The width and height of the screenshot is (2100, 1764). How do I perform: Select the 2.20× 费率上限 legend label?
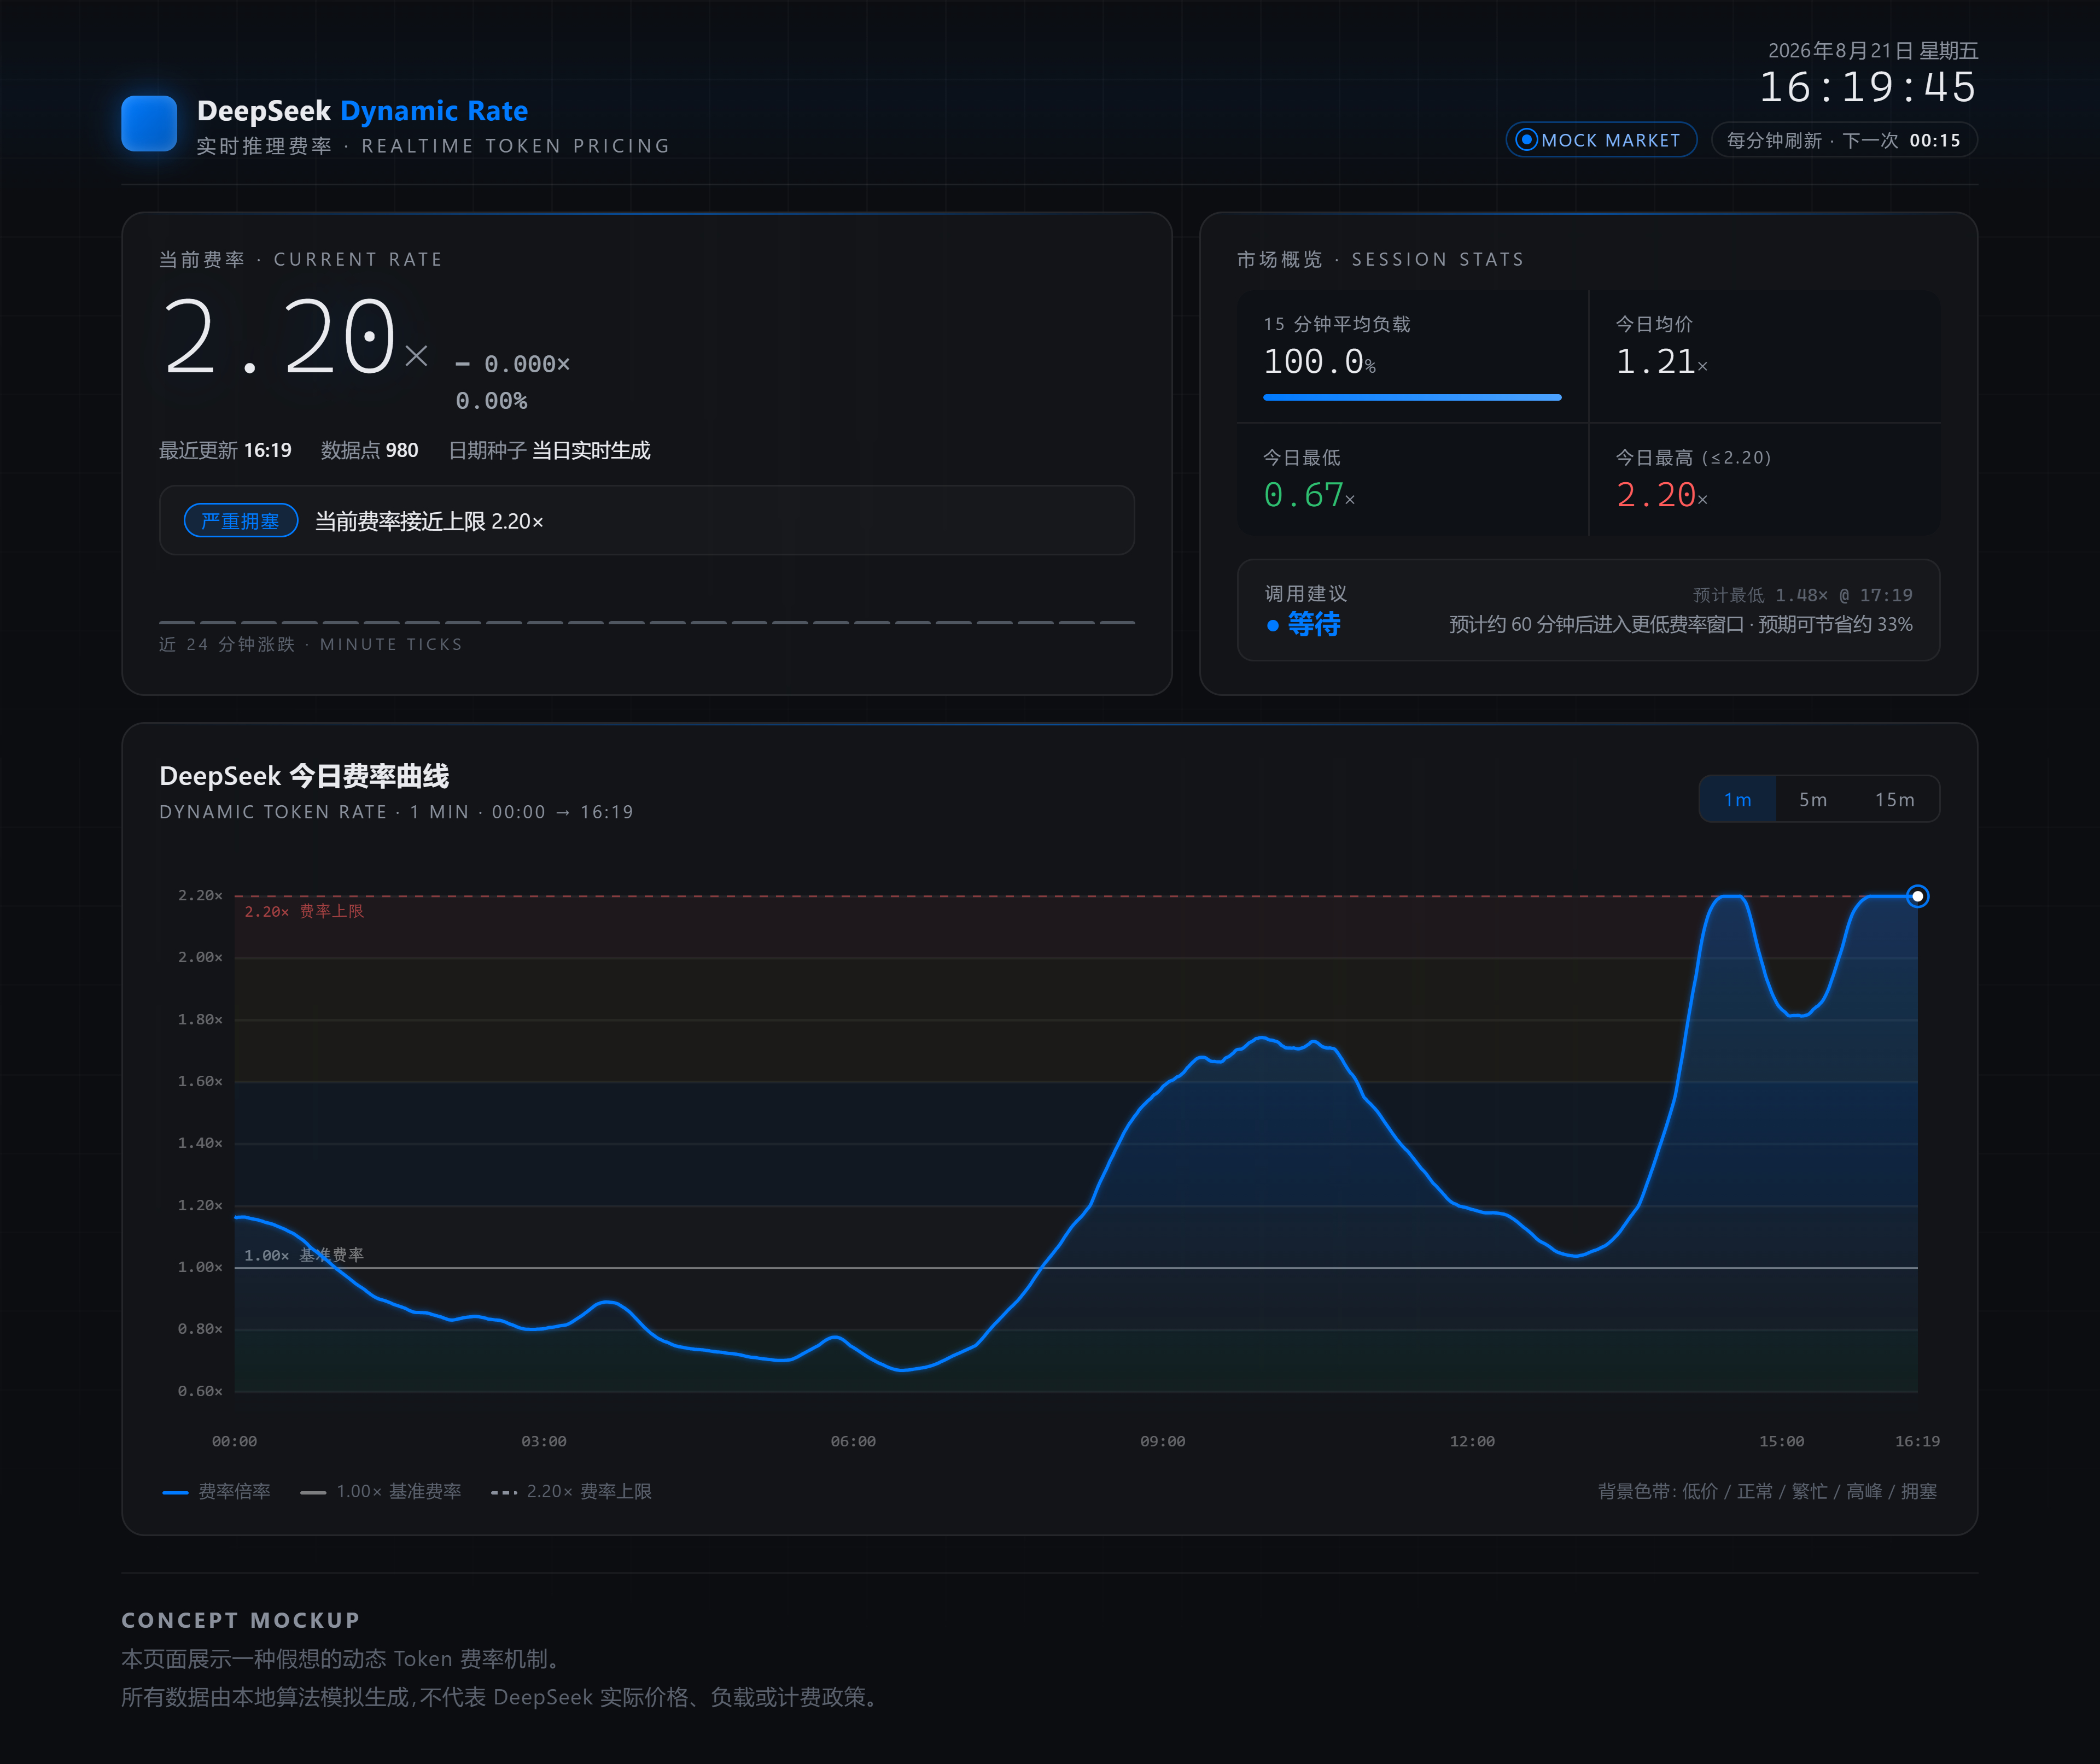click(590, 1492)
